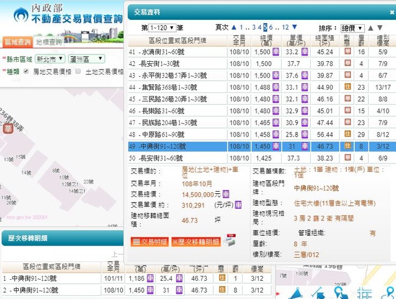Click 車 icon beside 1,458 in row 48
396x299 pixels.
276,134
